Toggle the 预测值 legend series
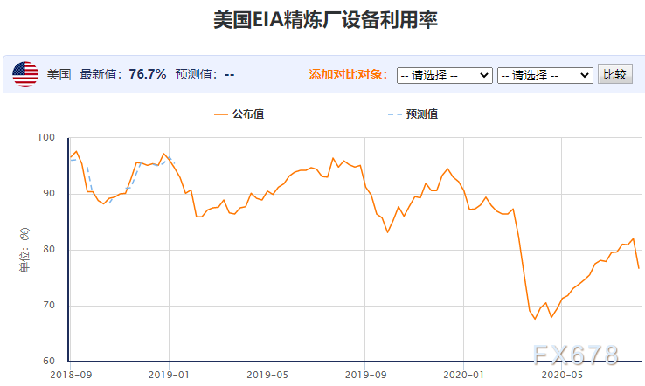Screen dimensions: 645x386 413,114
